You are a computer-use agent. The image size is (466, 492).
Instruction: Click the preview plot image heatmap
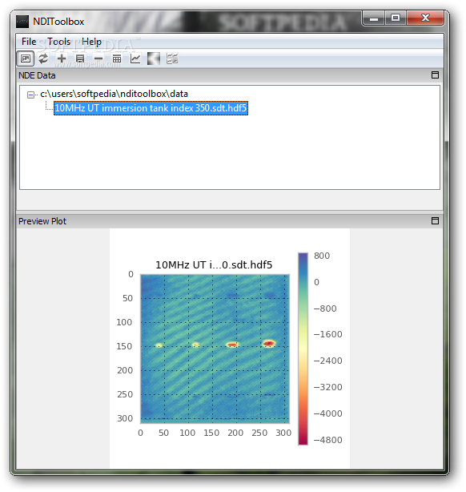point(215,349)
